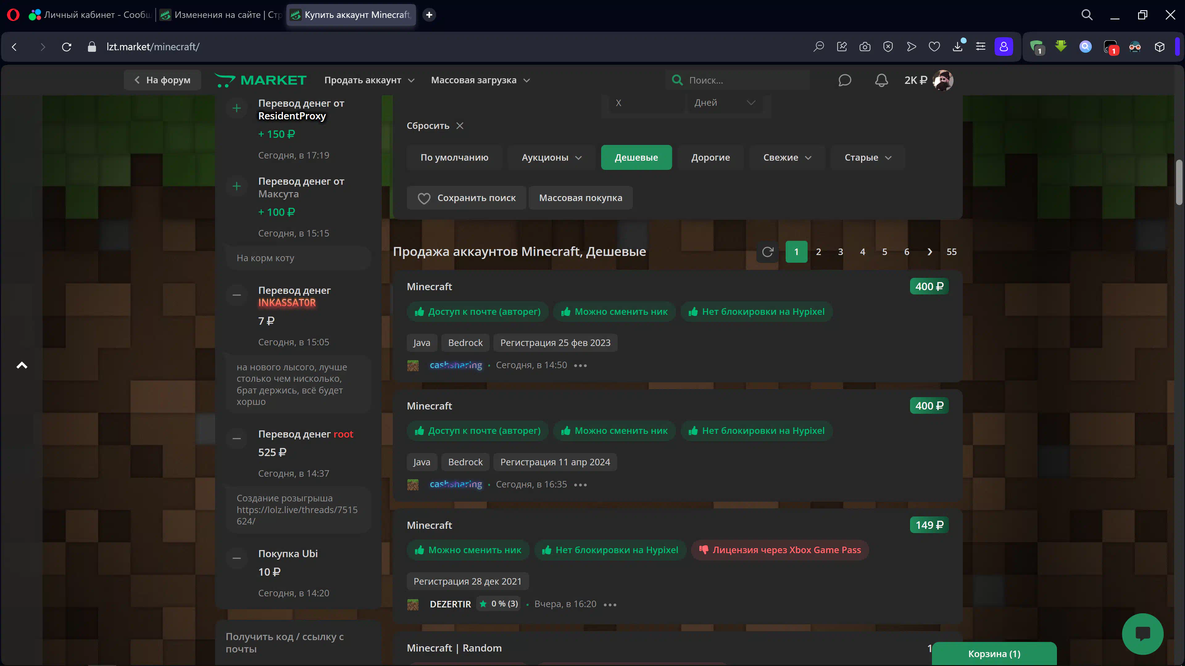Screen dimensions: 1185x666
Task: Open the live support chat bubble
Action: click(x=1143, y=634)
